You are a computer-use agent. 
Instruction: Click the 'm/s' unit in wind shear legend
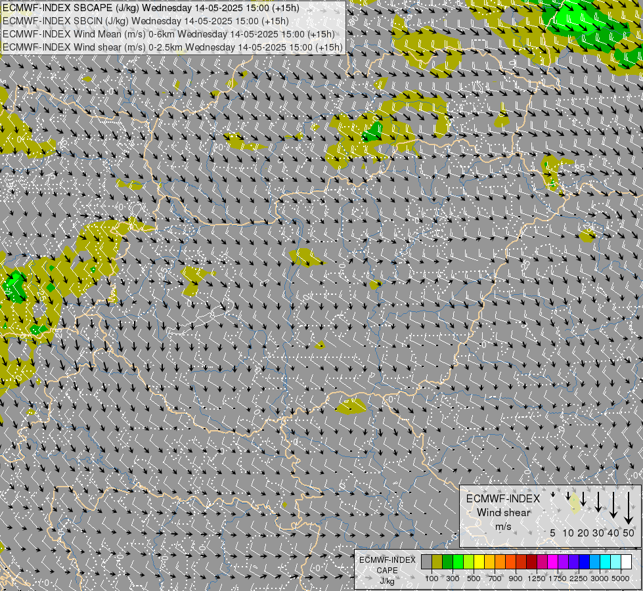tap(504, 527)
